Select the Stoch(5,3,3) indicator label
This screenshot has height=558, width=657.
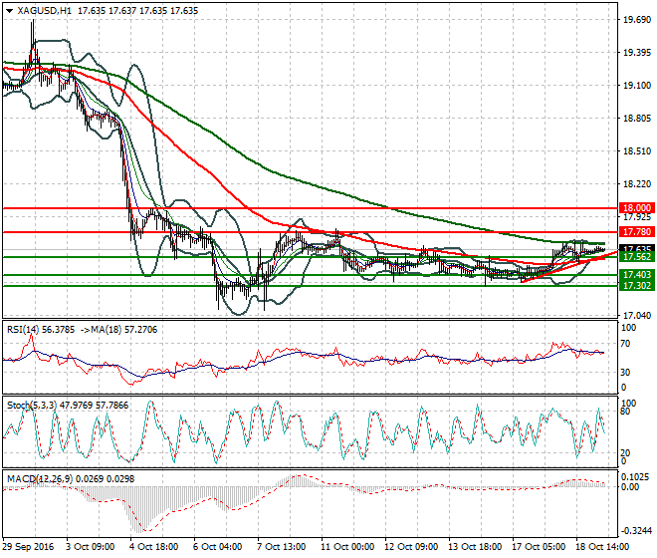point(32,406)
